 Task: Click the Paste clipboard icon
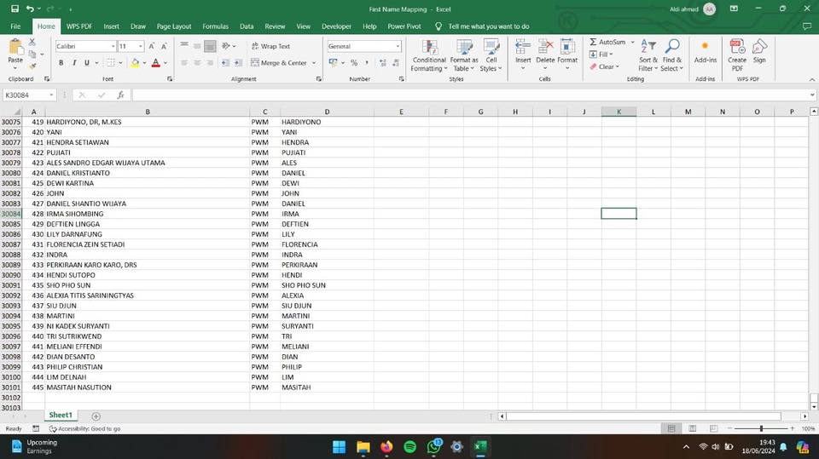[15, 47]
